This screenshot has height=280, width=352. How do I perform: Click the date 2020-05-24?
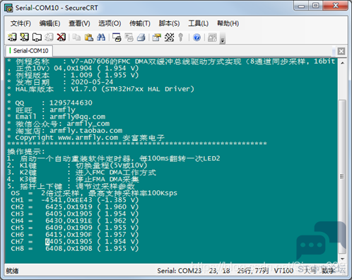pyautogui.click(x=92, y=82)
